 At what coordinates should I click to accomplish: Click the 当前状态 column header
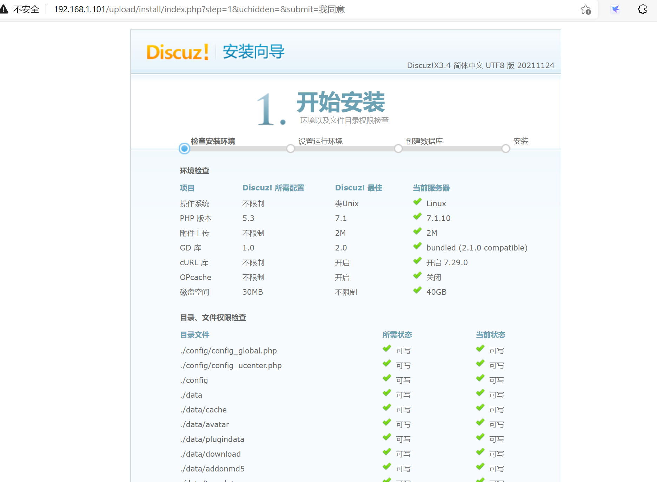click(491, 335)
